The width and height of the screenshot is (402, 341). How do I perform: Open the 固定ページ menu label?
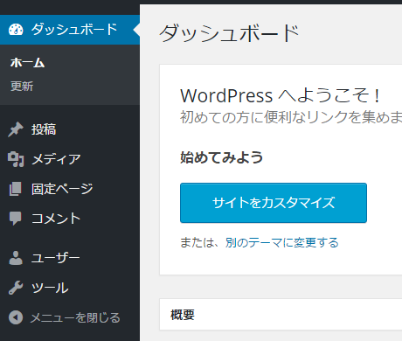point(62,189)
